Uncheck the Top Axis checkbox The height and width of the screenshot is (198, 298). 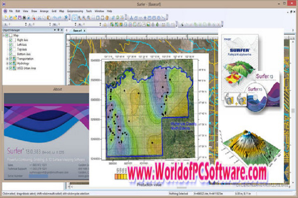pyautogui.click(x=11, y=49)
